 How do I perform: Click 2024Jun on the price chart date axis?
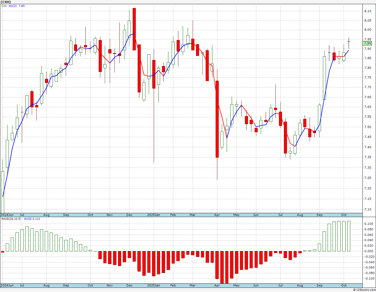tap(7, 215)
